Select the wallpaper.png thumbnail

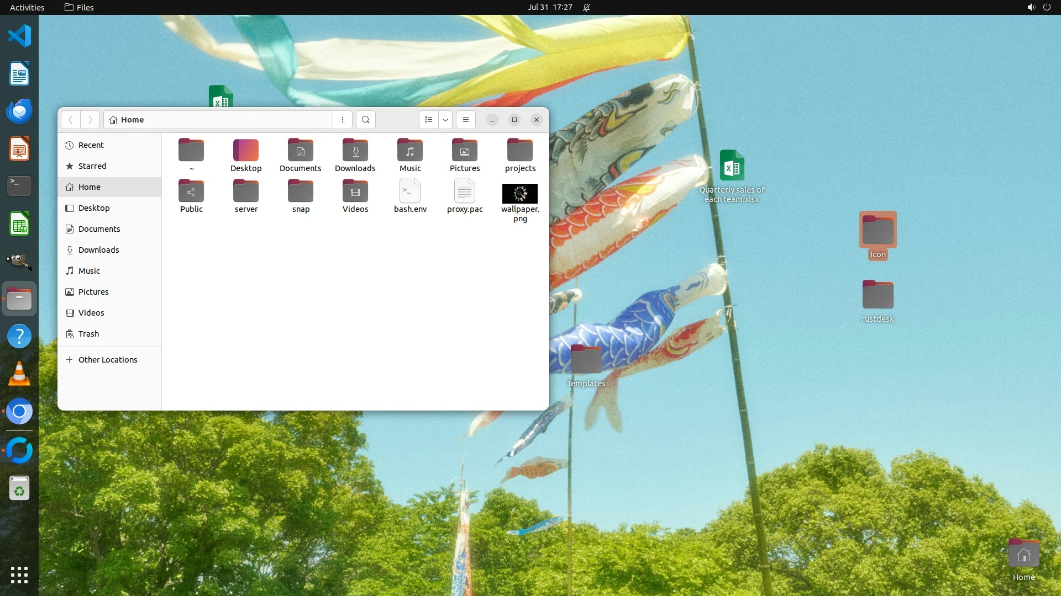coord(519,194)
